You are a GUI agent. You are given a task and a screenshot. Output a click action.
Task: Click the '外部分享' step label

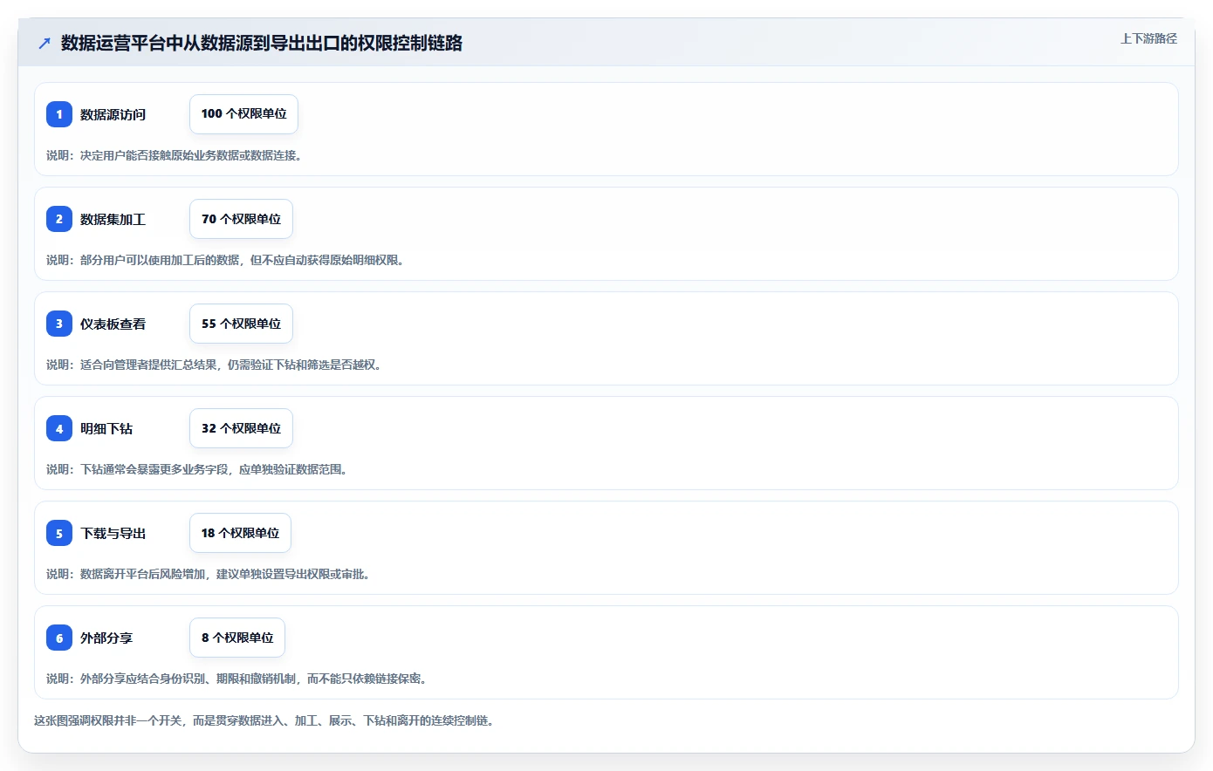point(106,638)
